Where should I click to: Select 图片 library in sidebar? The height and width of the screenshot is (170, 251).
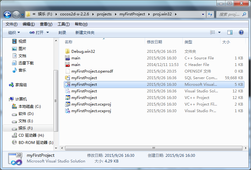[x=19, y=49]
